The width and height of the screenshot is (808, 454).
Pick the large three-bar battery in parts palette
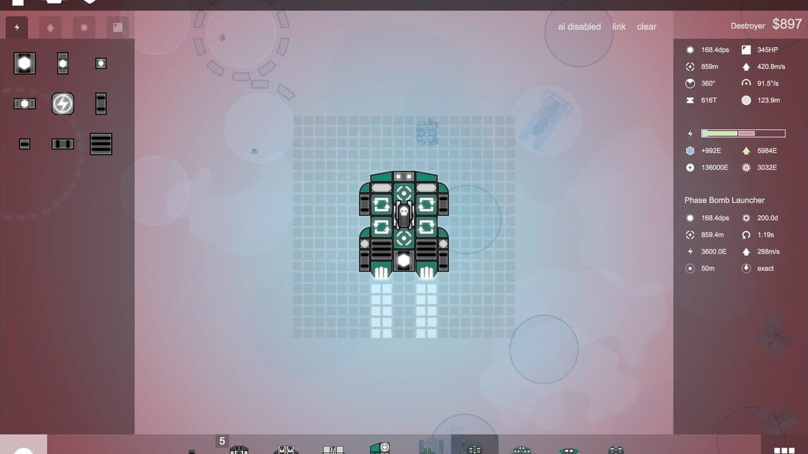[101, 144]
